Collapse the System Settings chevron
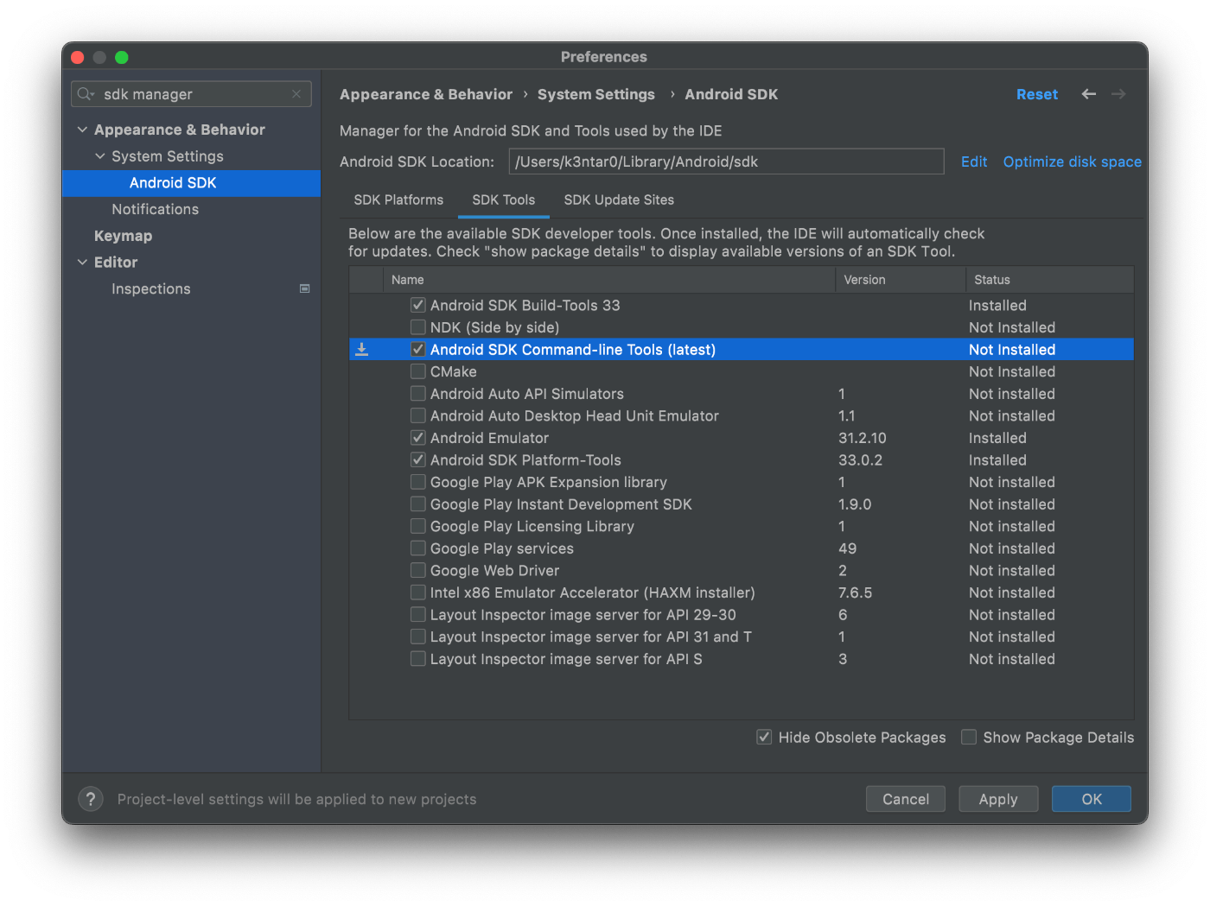Image resolution: width=1210 pixels, height=906 pixels. pos(100,156)
